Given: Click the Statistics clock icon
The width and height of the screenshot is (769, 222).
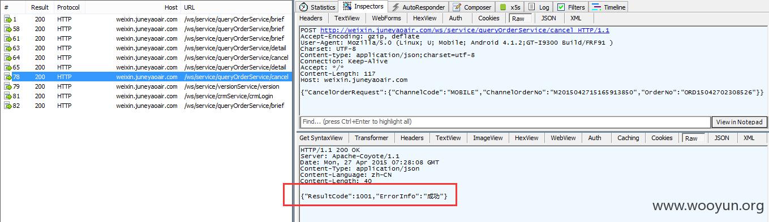Looking at the screenshot, I should click(x=303, y=7).
